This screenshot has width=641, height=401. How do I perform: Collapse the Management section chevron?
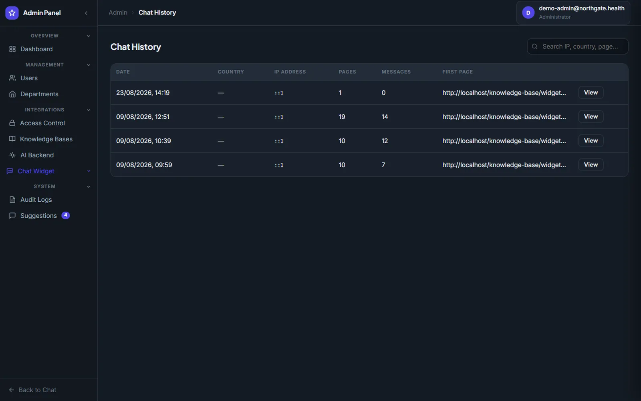tap(89, 65)
